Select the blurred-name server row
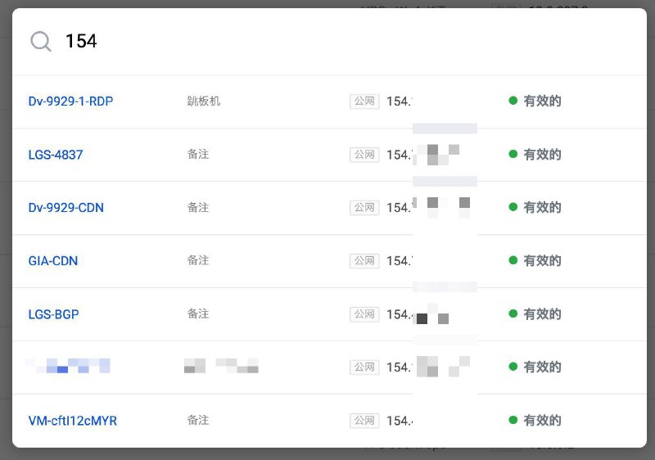The image size is (655, 460). click(x=329, y=368)
